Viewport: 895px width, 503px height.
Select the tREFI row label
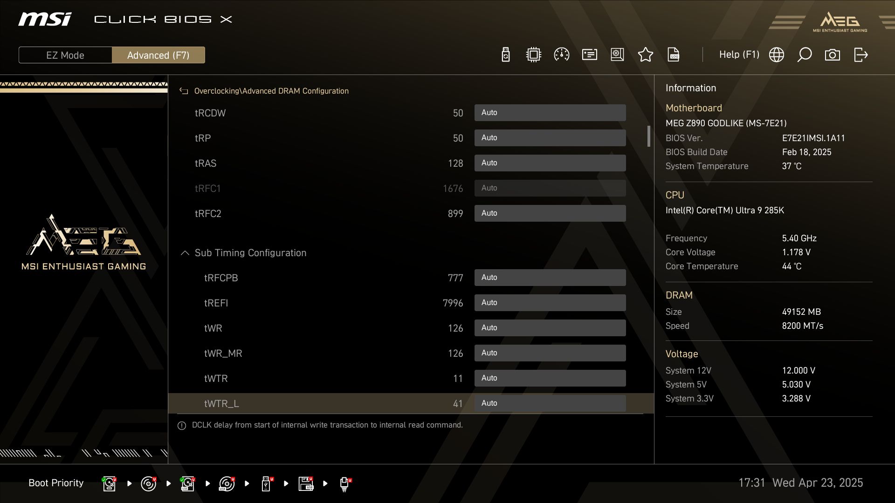(216, 303)
